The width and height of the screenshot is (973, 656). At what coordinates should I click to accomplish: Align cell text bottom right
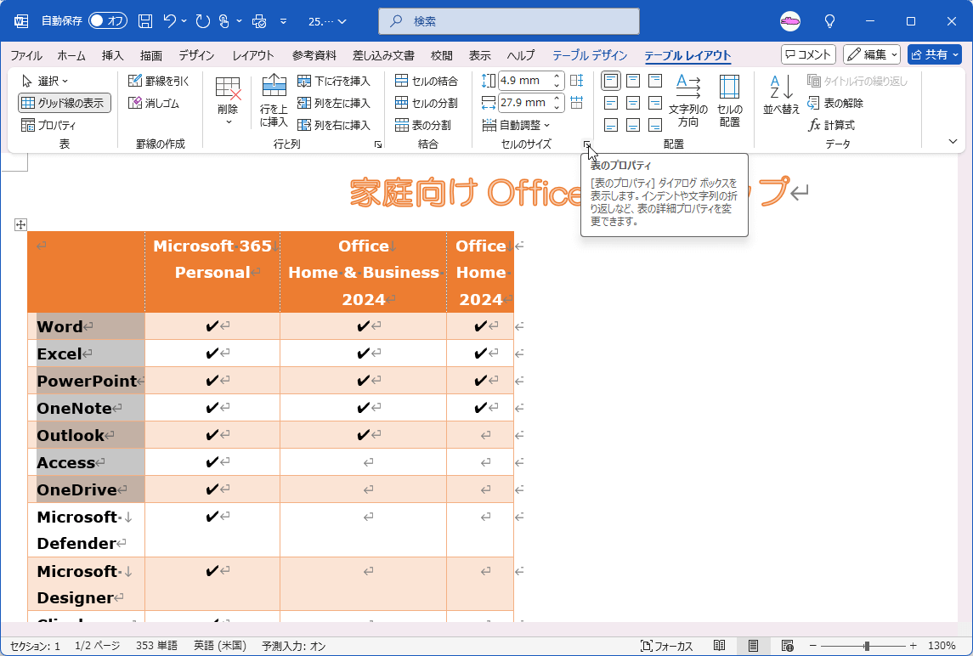point(655,125)
